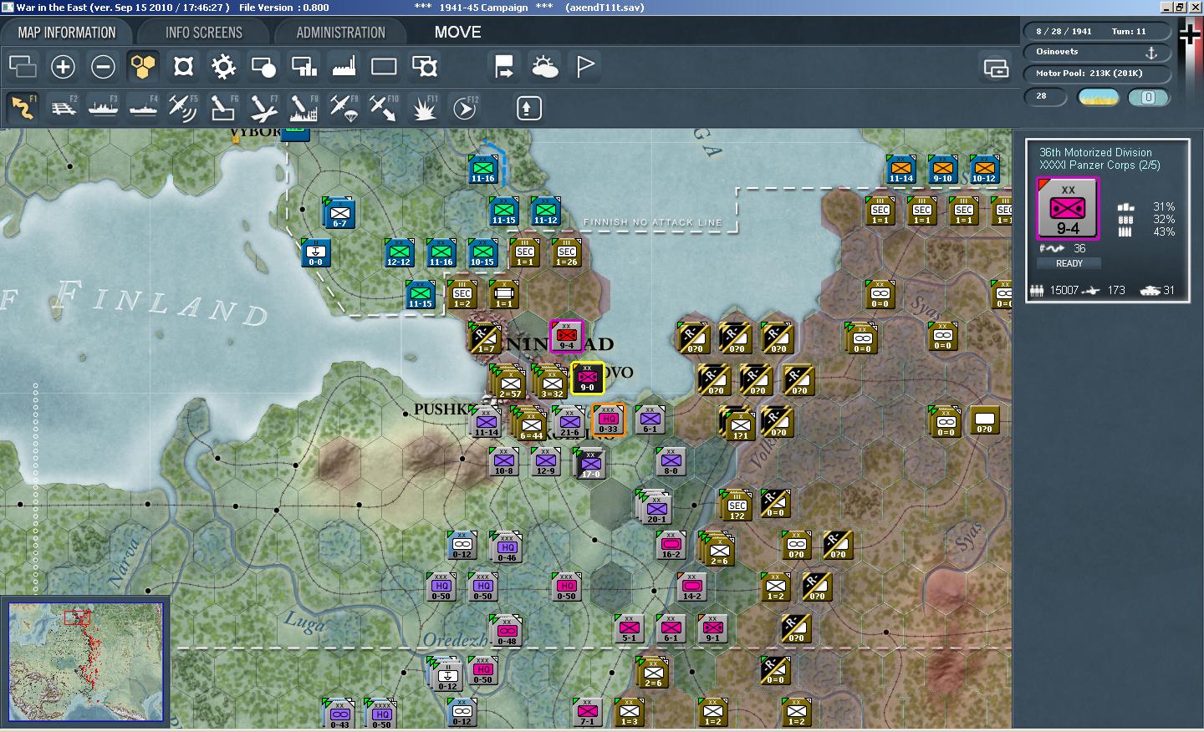Screen dimensions: 1204x732
Task: Select the 9-0 unit with yellow border
Action: 587,378
